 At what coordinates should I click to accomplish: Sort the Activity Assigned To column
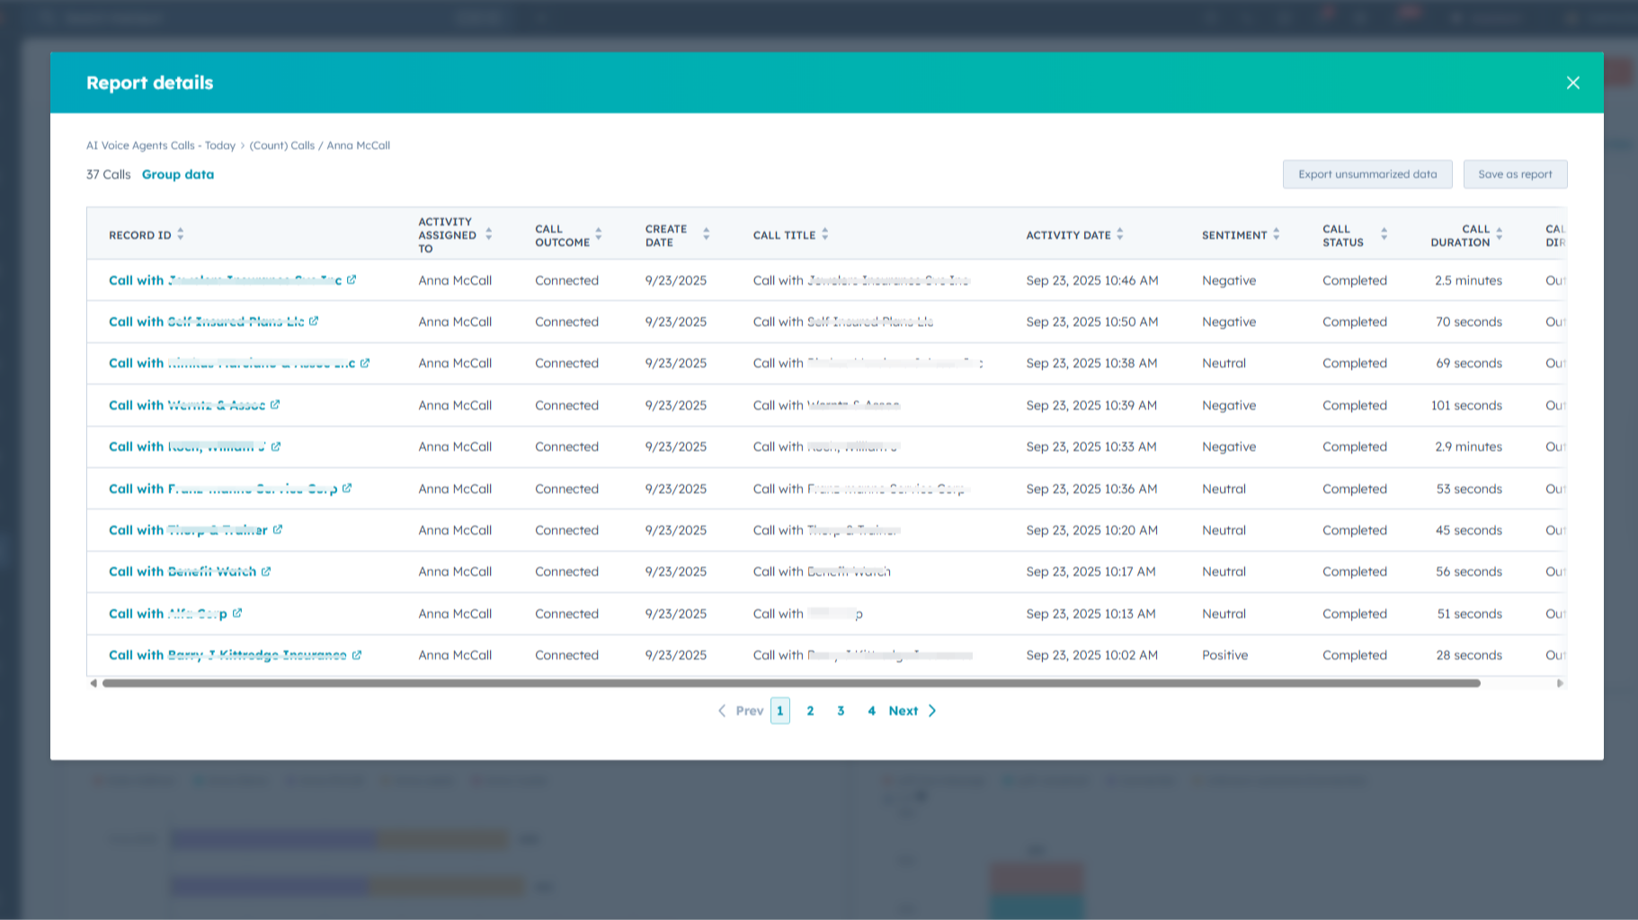point(488,234)
